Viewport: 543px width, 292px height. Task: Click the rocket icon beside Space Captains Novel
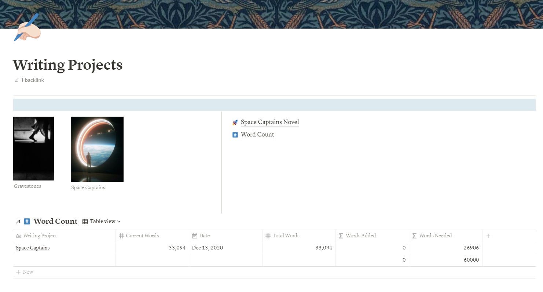tap(235, 122)
